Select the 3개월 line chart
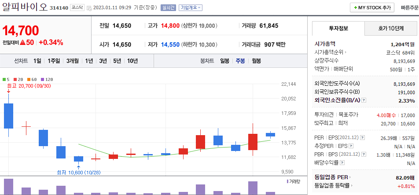 pos(73,61)
